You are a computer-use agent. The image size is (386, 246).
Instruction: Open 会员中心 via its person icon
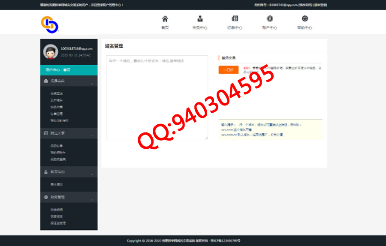[200, 19]
